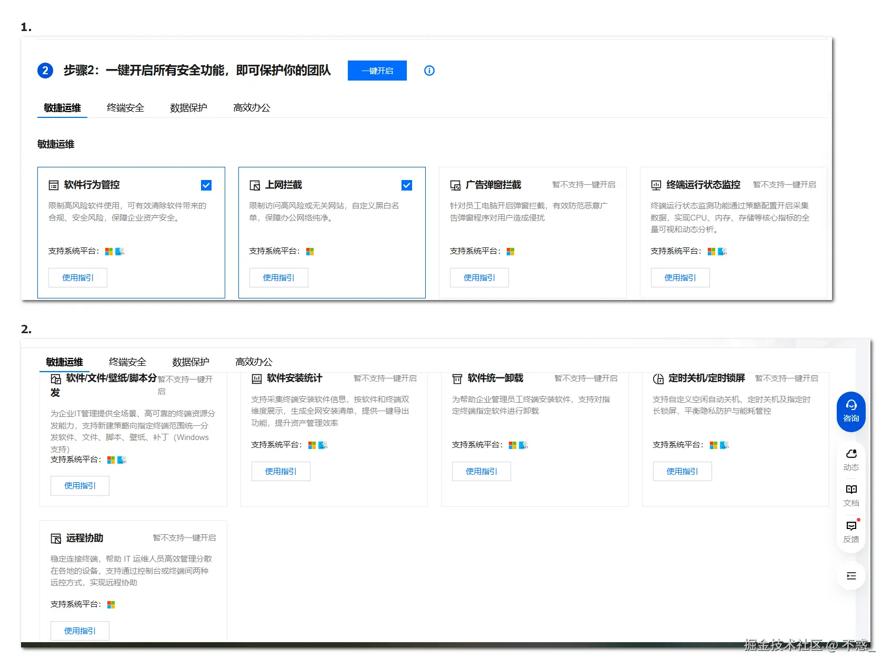Click the 广告弹窗拦截 card title
This screenshot has height=669, width=892.
point(493,185)
